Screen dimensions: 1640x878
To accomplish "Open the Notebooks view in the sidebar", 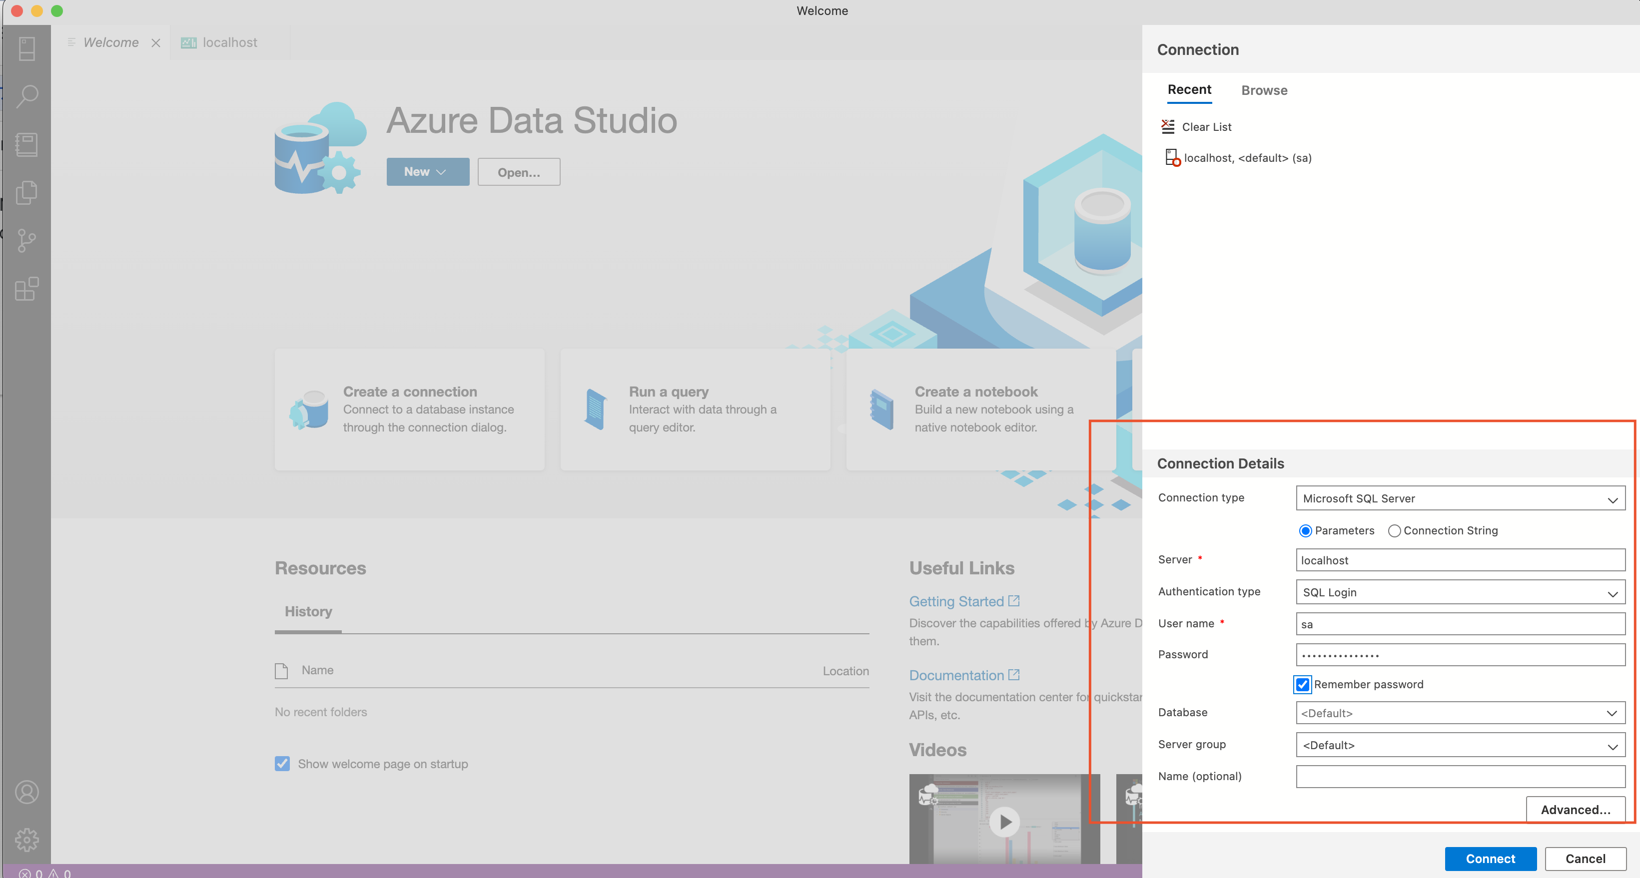I will point(26,144).
